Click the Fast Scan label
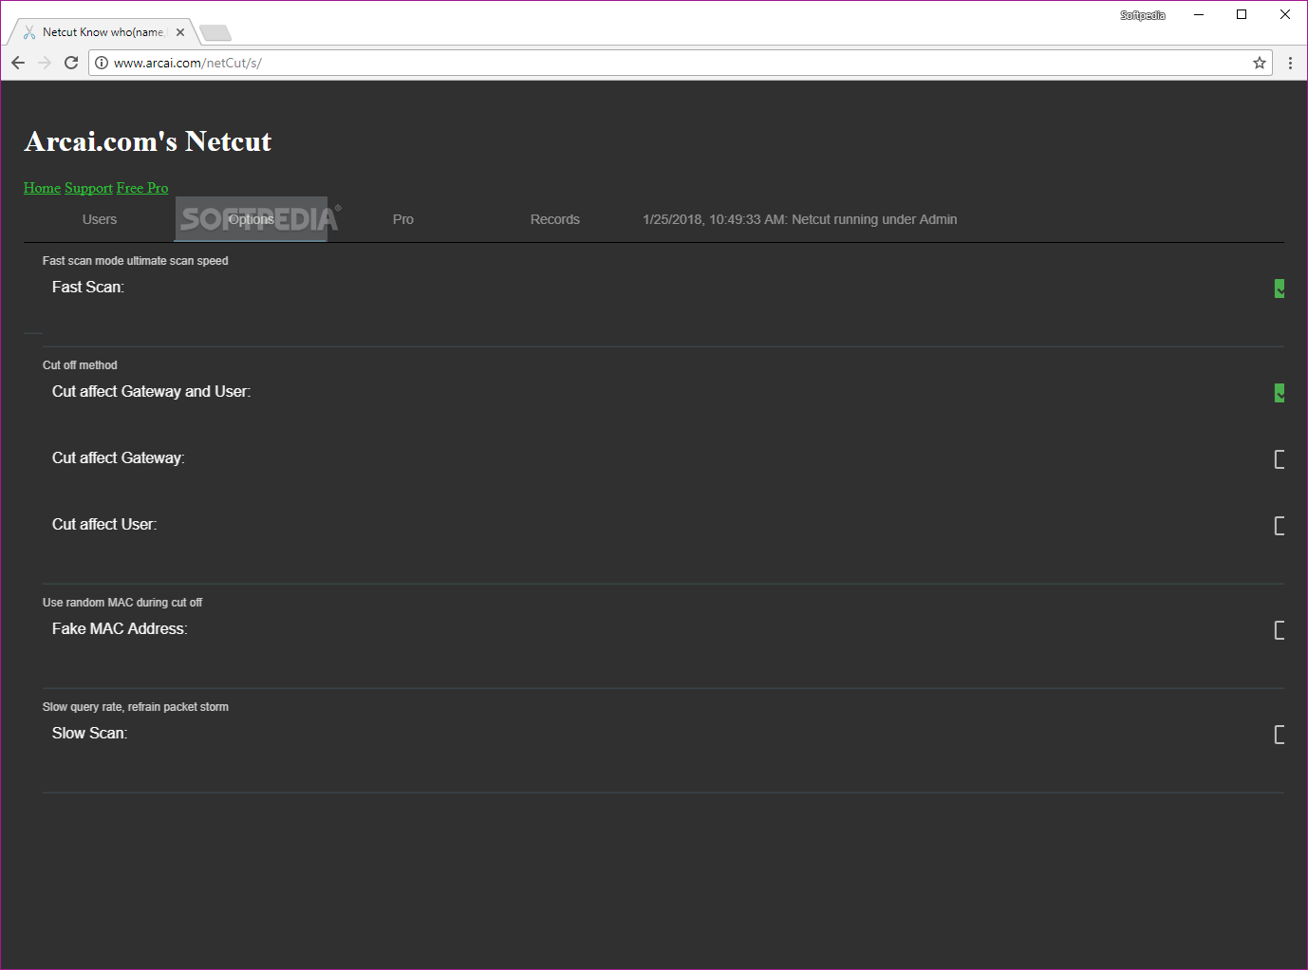Image resolution: width=1308 pixels, height=970 pixels. coord(88,287)
